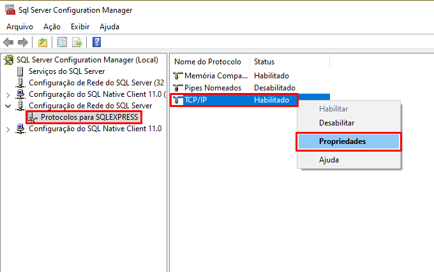Viewport: 434px width, 272px height.
Task: Click the Forward arrow toolbar icon
Action: pyautogui.click(x=23, y=42)
